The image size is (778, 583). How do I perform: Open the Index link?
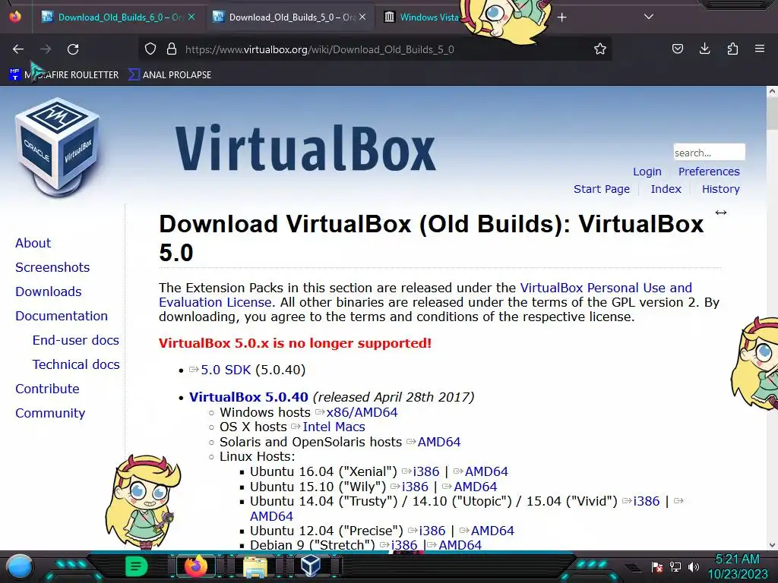tap(666, 189)
